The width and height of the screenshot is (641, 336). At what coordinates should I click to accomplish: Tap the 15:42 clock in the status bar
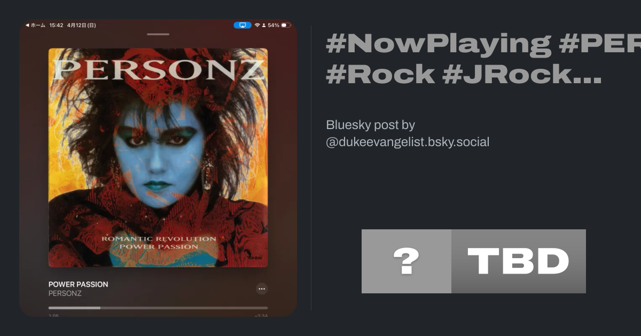pos(56,25)
